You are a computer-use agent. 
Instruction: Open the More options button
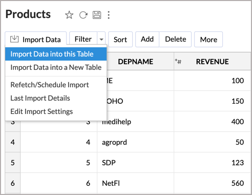pyautogui.click(x=208, y=40)
